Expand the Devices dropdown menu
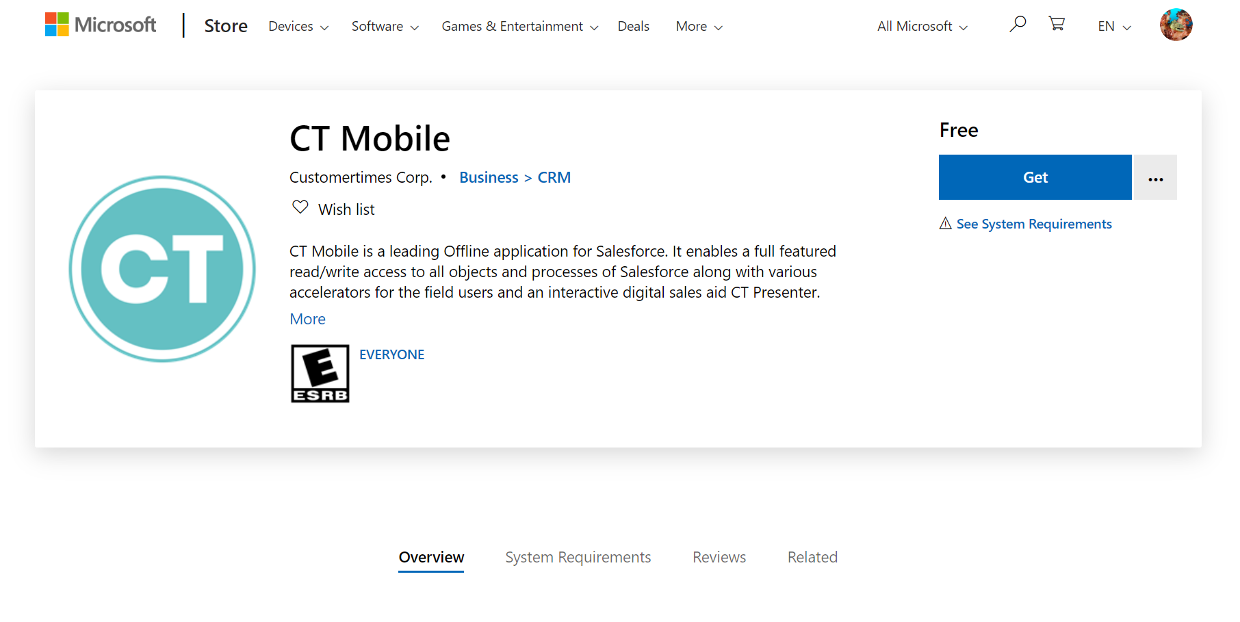Image resolution: width=1240 pixels, height=622 pixels. click(x=298, y=27)
